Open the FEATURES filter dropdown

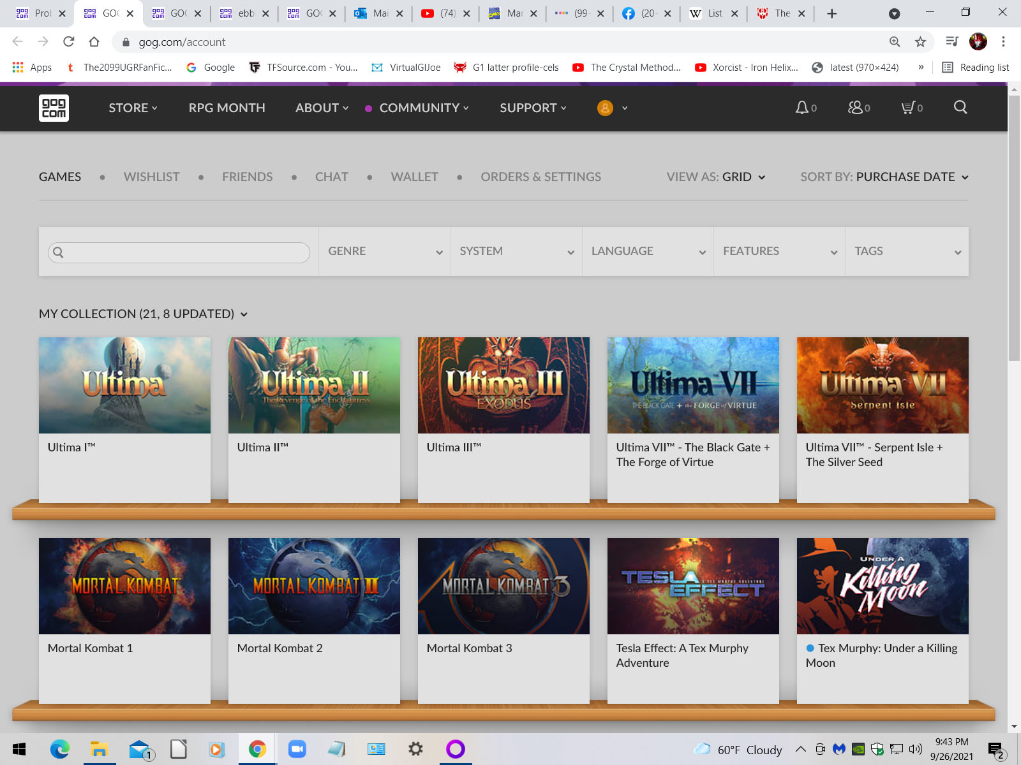pos(779,251)
